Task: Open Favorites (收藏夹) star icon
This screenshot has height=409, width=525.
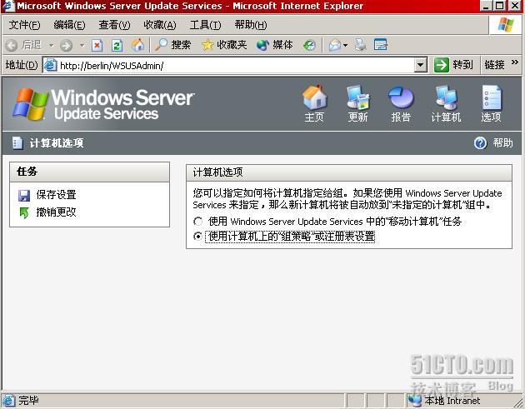Action: (x=207, y=45)
